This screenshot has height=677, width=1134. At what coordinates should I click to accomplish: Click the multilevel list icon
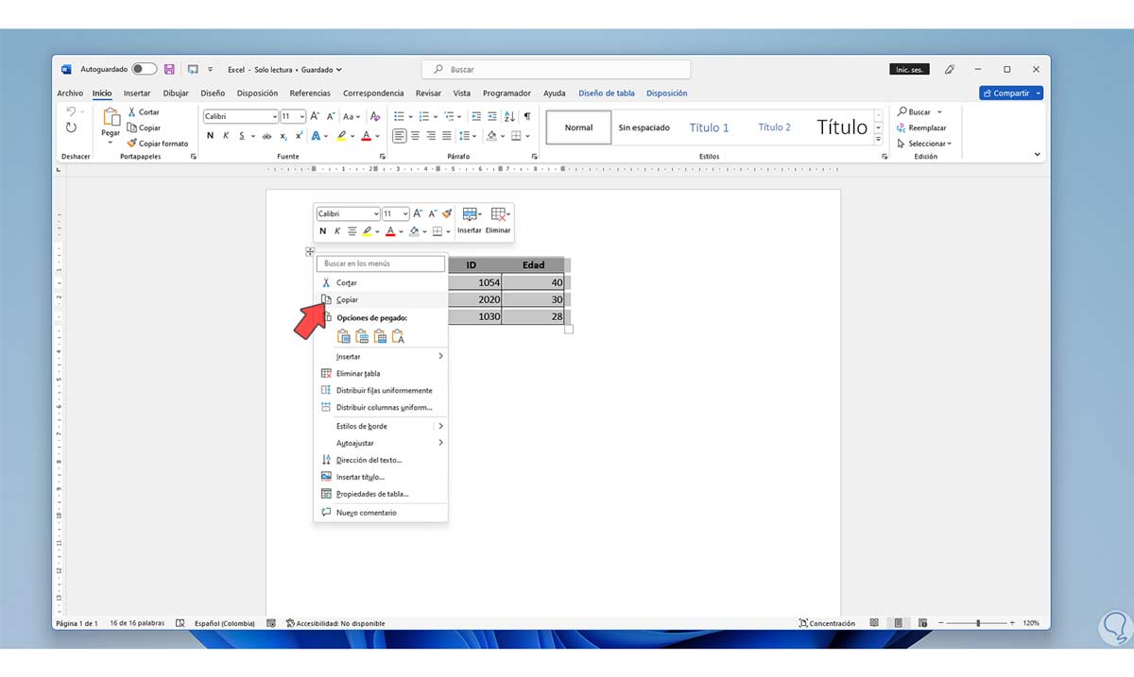point(450,116)
